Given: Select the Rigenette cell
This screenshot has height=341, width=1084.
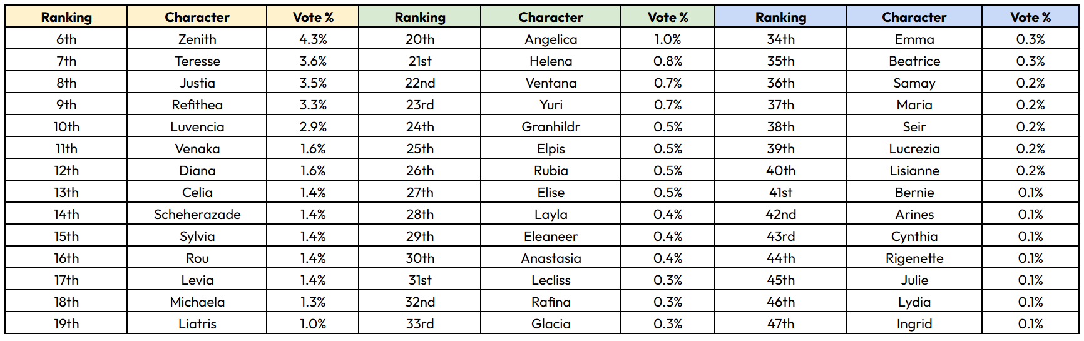Looking at the screenshot, I should coord(914,258).
